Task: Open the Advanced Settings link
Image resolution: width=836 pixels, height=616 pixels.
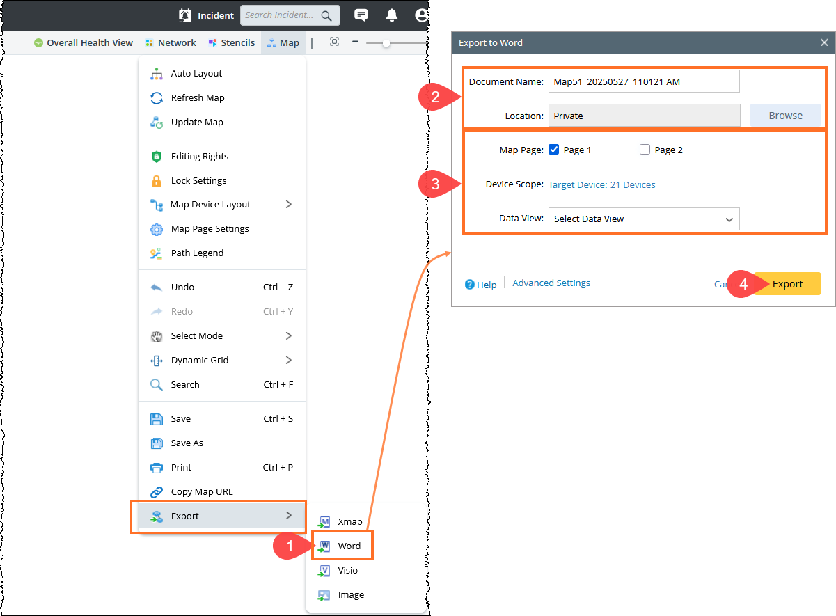Action: tap(551, 283)
